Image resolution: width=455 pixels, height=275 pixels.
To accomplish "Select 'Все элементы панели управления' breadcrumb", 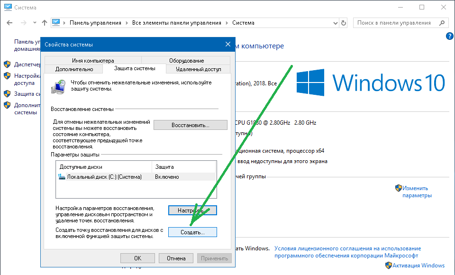I will click(x=176, y=23).
